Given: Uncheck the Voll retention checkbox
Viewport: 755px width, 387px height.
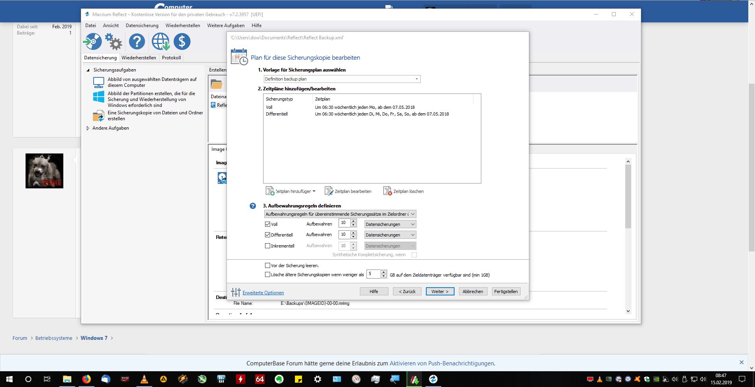Looking at the screenshot, I should coord(267,224).
